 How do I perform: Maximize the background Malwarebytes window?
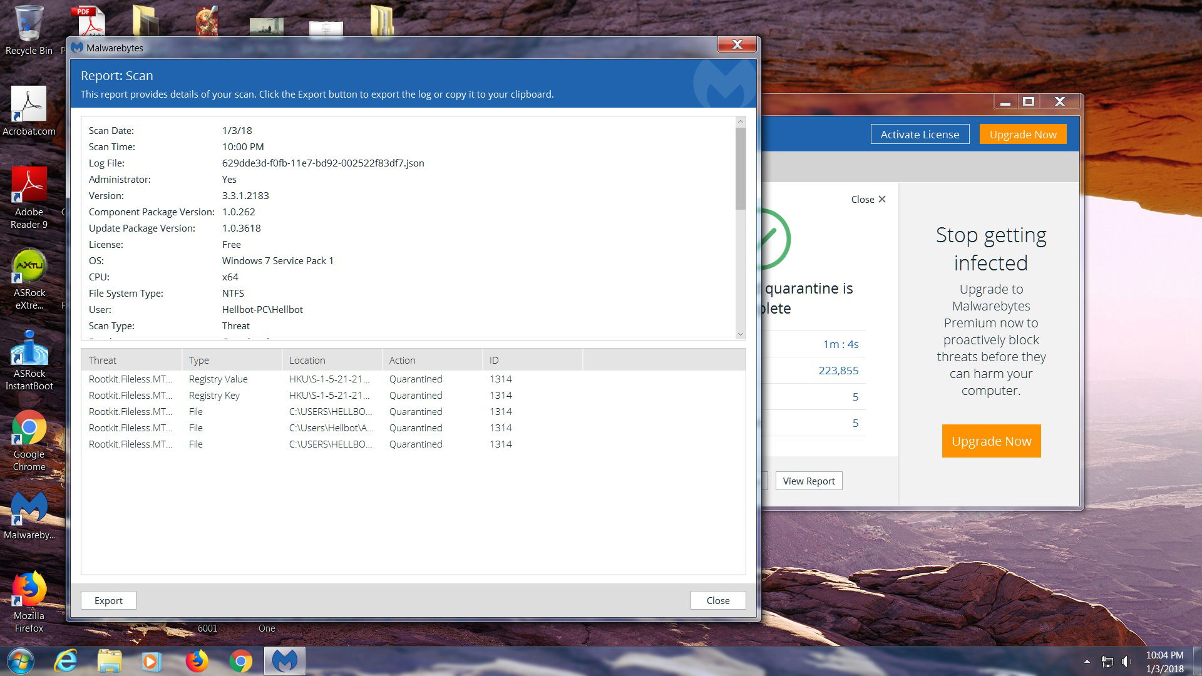[1028, 101]
